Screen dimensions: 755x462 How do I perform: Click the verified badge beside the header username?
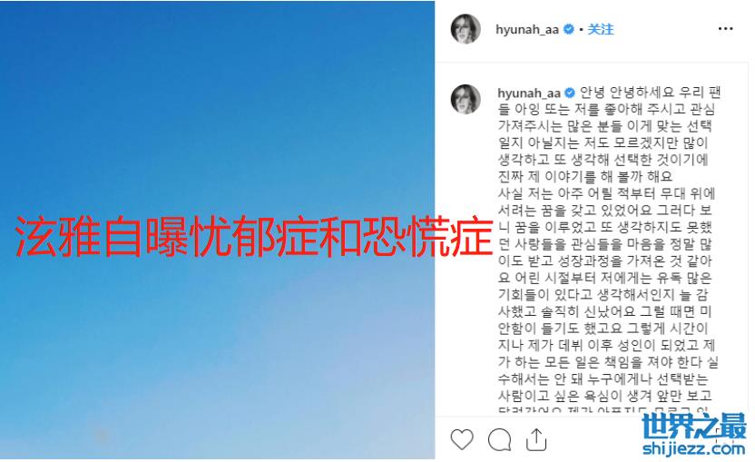tap(568, 29)
